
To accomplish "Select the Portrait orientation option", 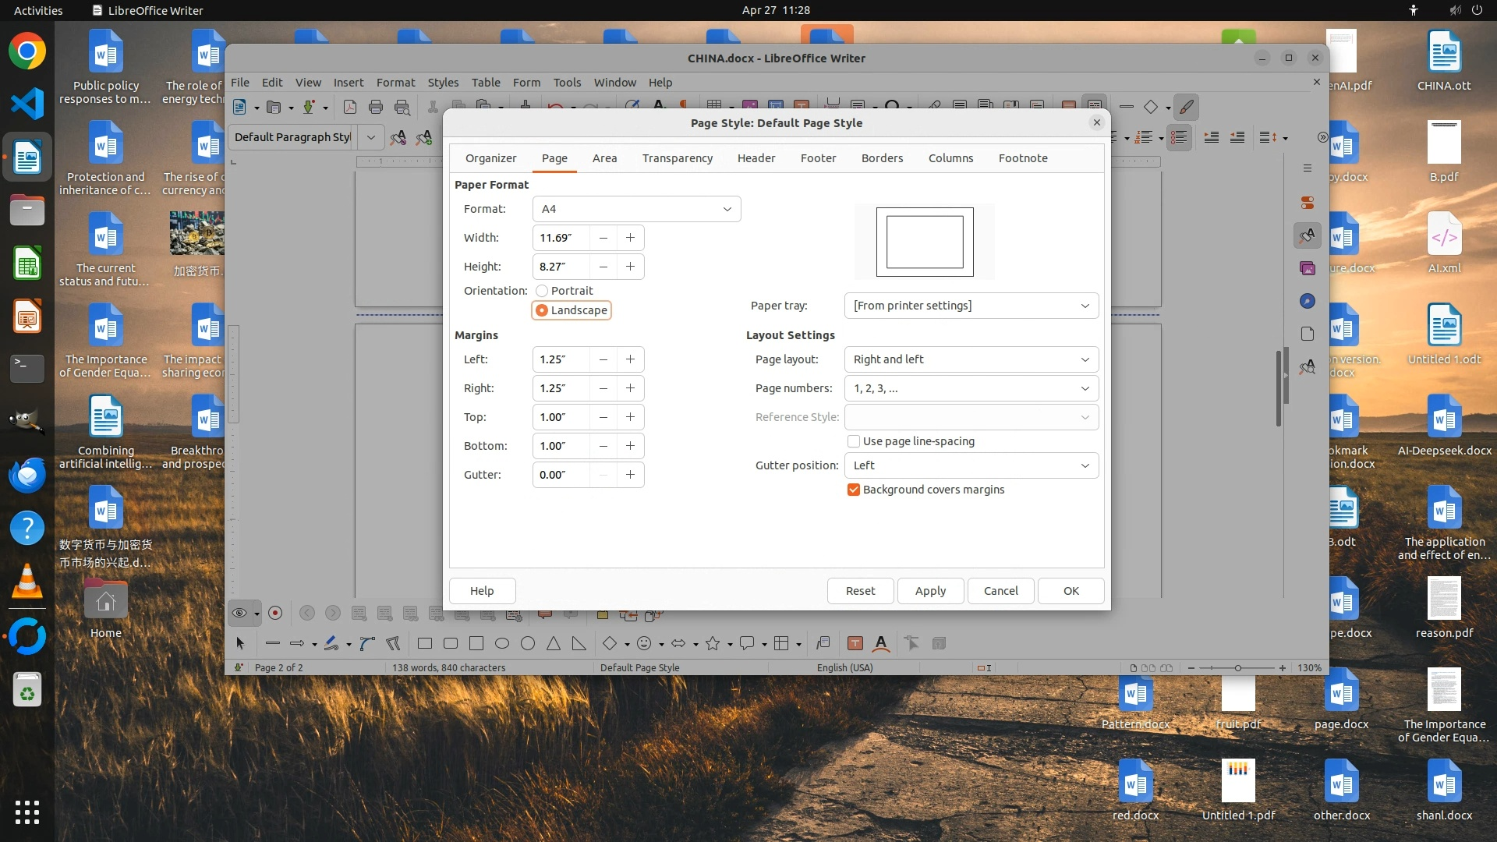I will click(542, 291).
